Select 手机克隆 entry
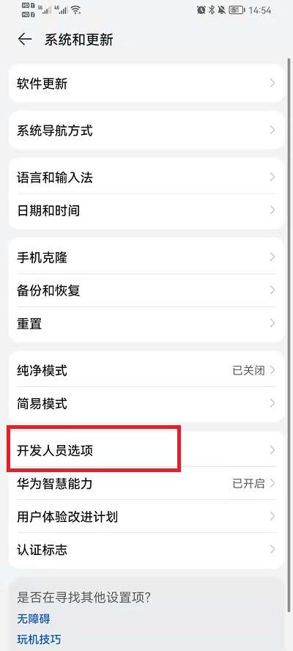The height and width of the screenshot is (651, 293). click(x=146, y=257)
